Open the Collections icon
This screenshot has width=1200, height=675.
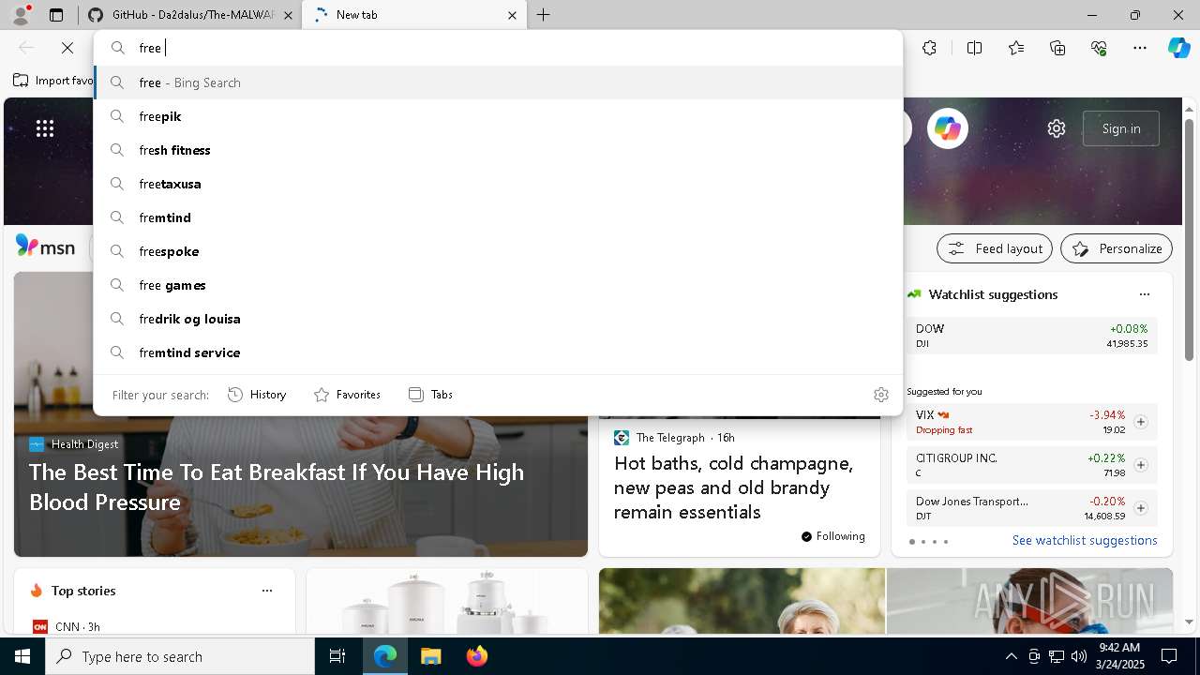[1057, 48]
